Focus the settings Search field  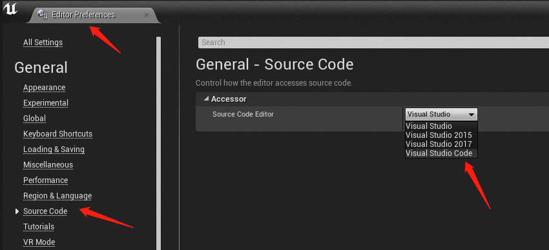click(373, 43)
